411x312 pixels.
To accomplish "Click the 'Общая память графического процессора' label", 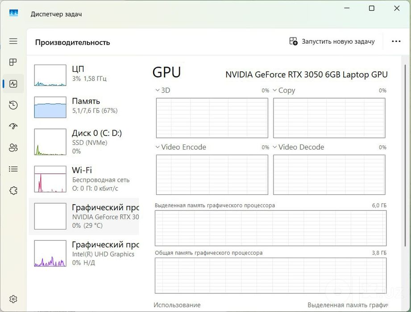I will (209, 253).
